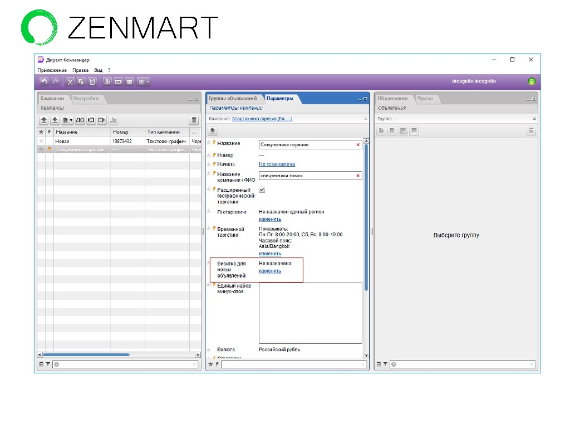Viewport: 570px width, 428px height.
Task: Click horizontal scrollbar of campaigns table
Action: coord(86,354)
